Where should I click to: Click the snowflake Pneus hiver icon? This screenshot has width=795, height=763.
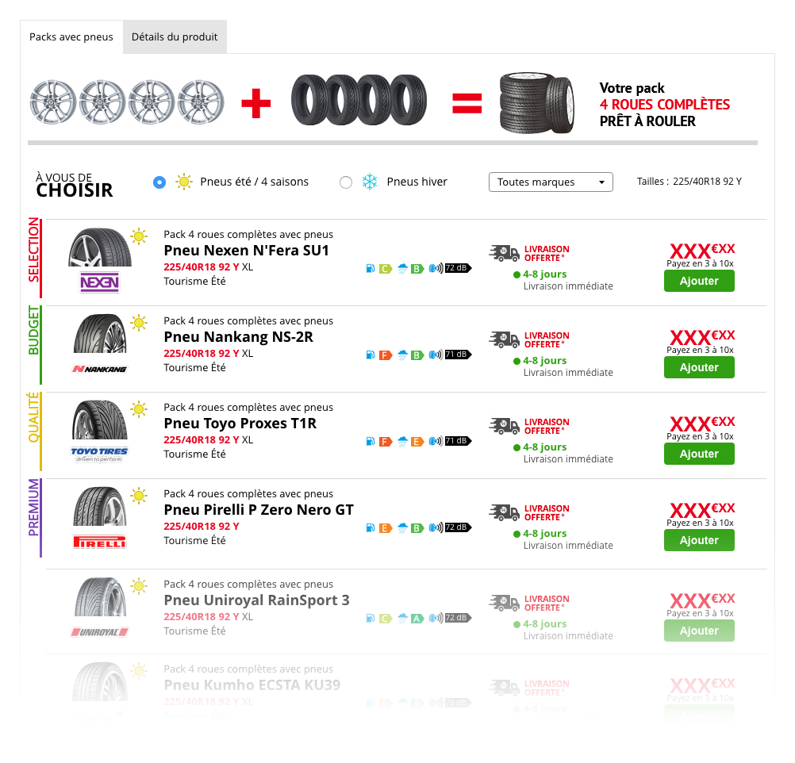[x=370, y=182]
